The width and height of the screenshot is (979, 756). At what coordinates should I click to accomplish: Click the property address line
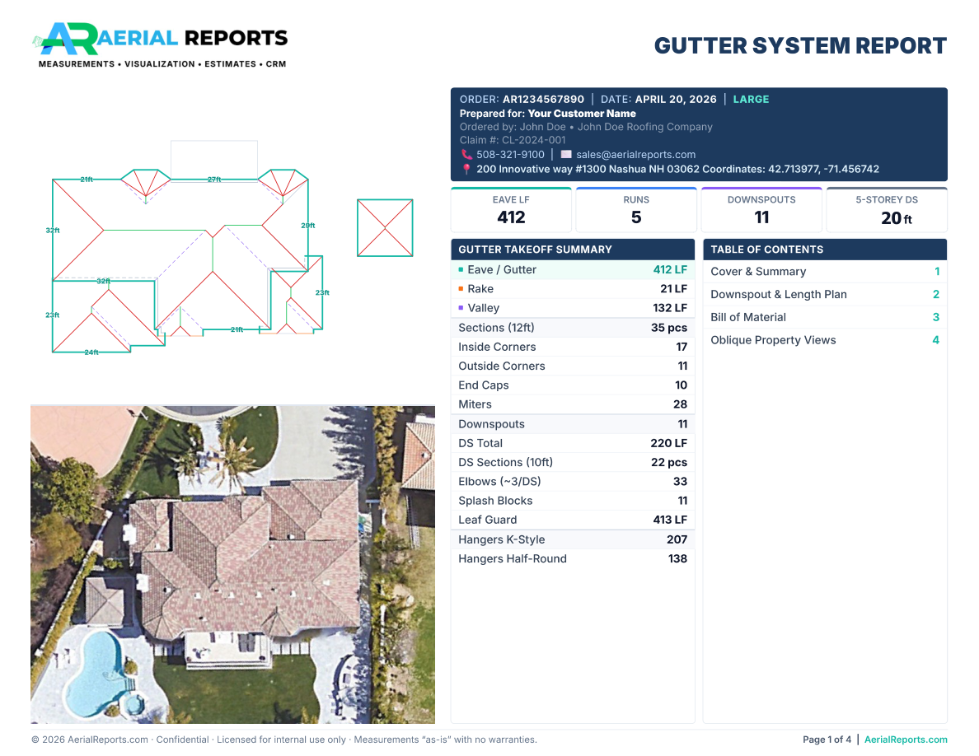[677, 169]
